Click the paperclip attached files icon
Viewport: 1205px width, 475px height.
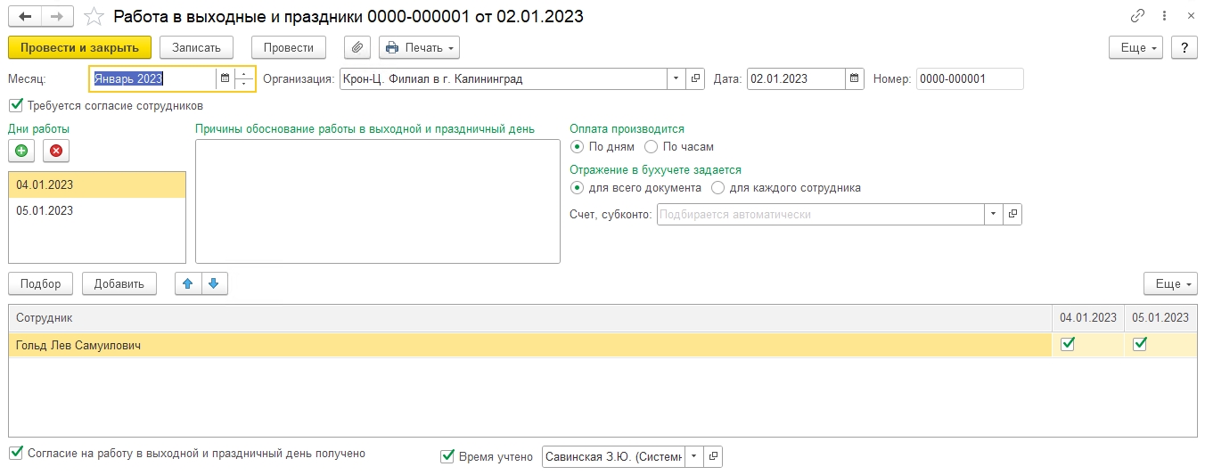357,47
